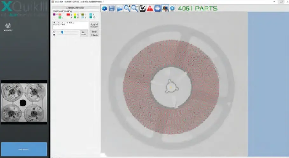Viewport: 289px width, 158px height.
Task: Click the first magnifier zoom icon
Action: pos(127,9)
